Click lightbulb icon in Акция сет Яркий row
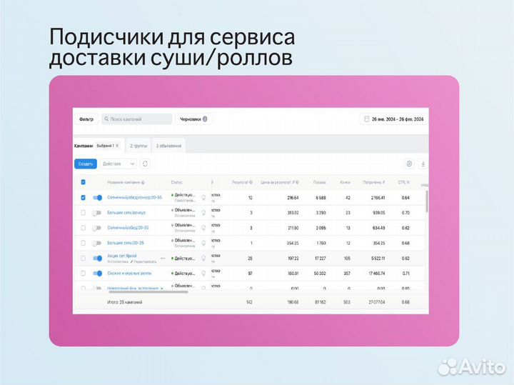514x385 pixels. click(x=203, y=259)
